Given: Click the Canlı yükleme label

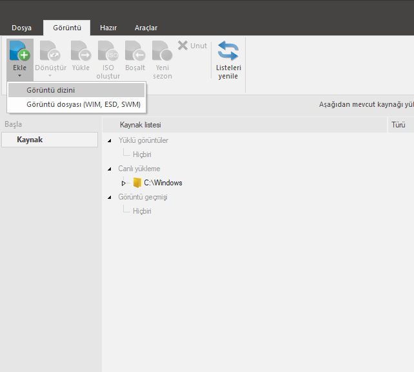Looking at the screenshot, I should (139, 169).
